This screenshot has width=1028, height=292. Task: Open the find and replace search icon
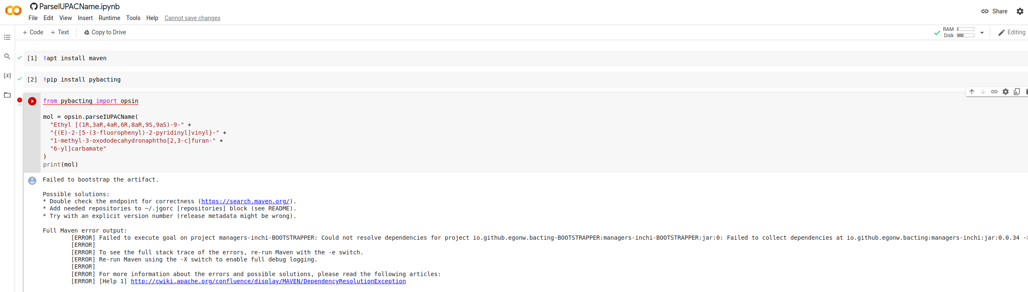7,56
